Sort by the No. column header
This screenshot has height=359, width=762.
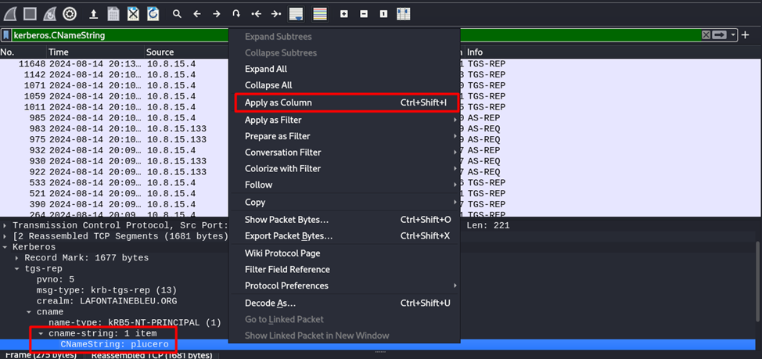pos(23,52)
